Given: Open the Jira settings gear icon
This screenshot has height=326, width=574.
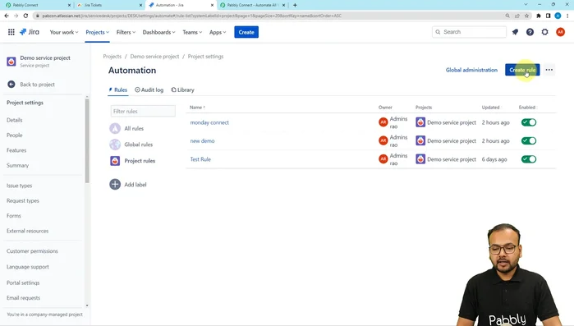Looking at the screenshot, I should tap(544, 32).
